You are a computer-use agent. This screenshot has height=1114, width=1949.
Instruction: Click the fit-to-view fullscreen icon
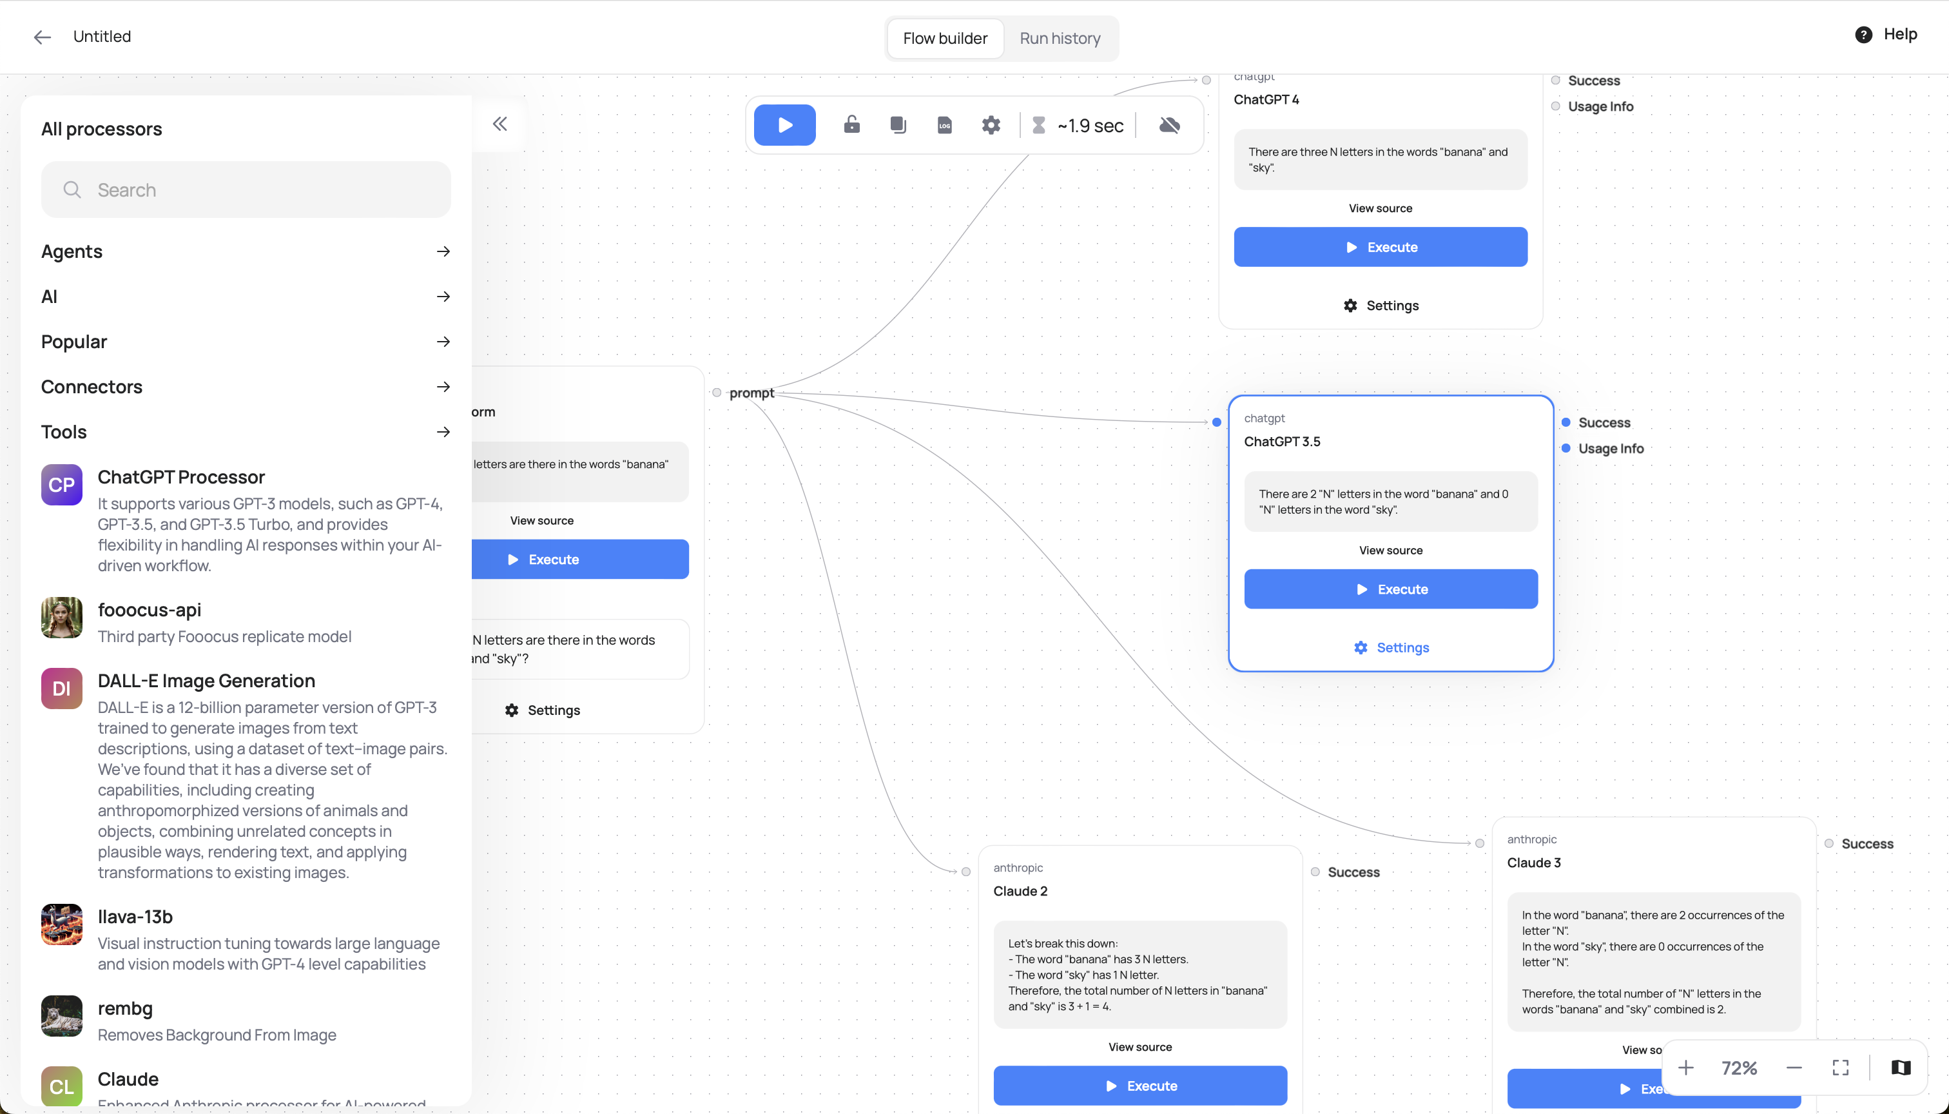pyautogui.click(x=1840, y=1068)
